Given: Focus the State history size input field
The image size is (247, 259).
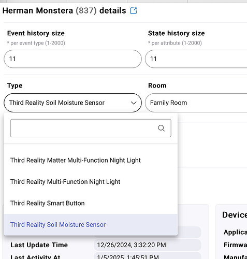Looking at the screenshot, I should (196, 59).
